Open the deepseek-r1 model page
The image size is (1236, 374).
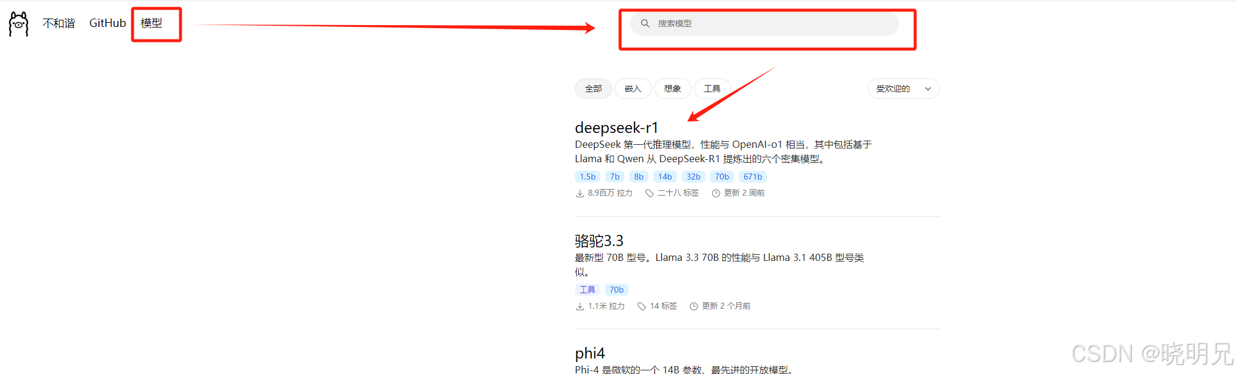[617, 127]
